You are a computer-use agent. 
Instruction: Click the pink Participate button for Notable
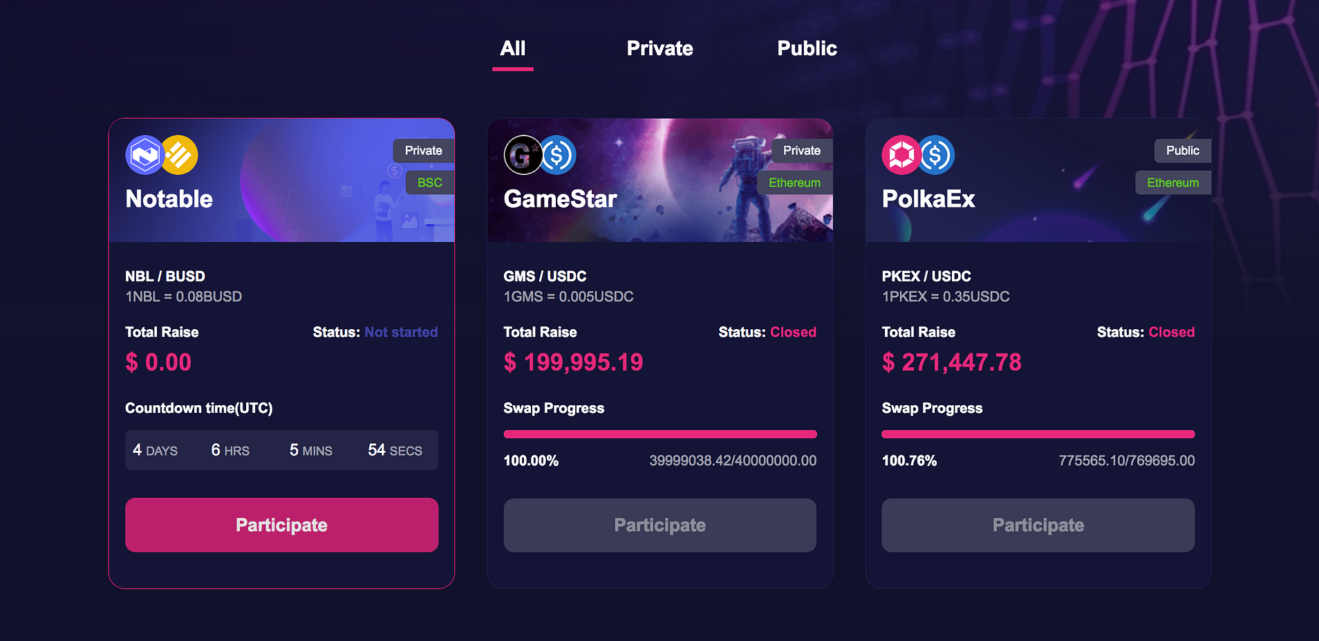(281, 525)
